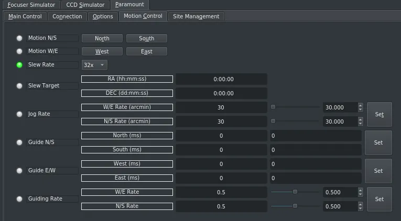
Task: Click the Guiding Rate status light
Action: [x=19, y=199]
